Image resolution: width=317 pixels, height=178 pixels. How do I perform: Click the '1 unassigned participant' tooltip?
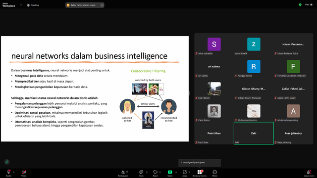point(199,163)
